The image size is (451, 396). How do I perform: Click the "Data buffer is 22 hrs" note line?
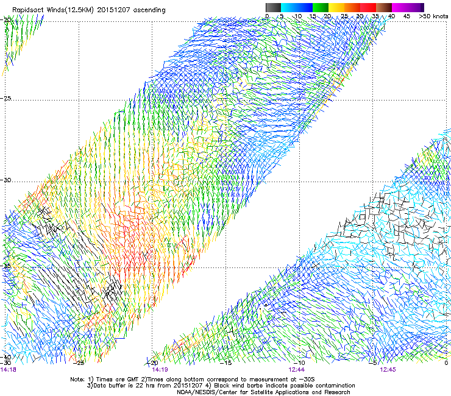click(221, 386)
